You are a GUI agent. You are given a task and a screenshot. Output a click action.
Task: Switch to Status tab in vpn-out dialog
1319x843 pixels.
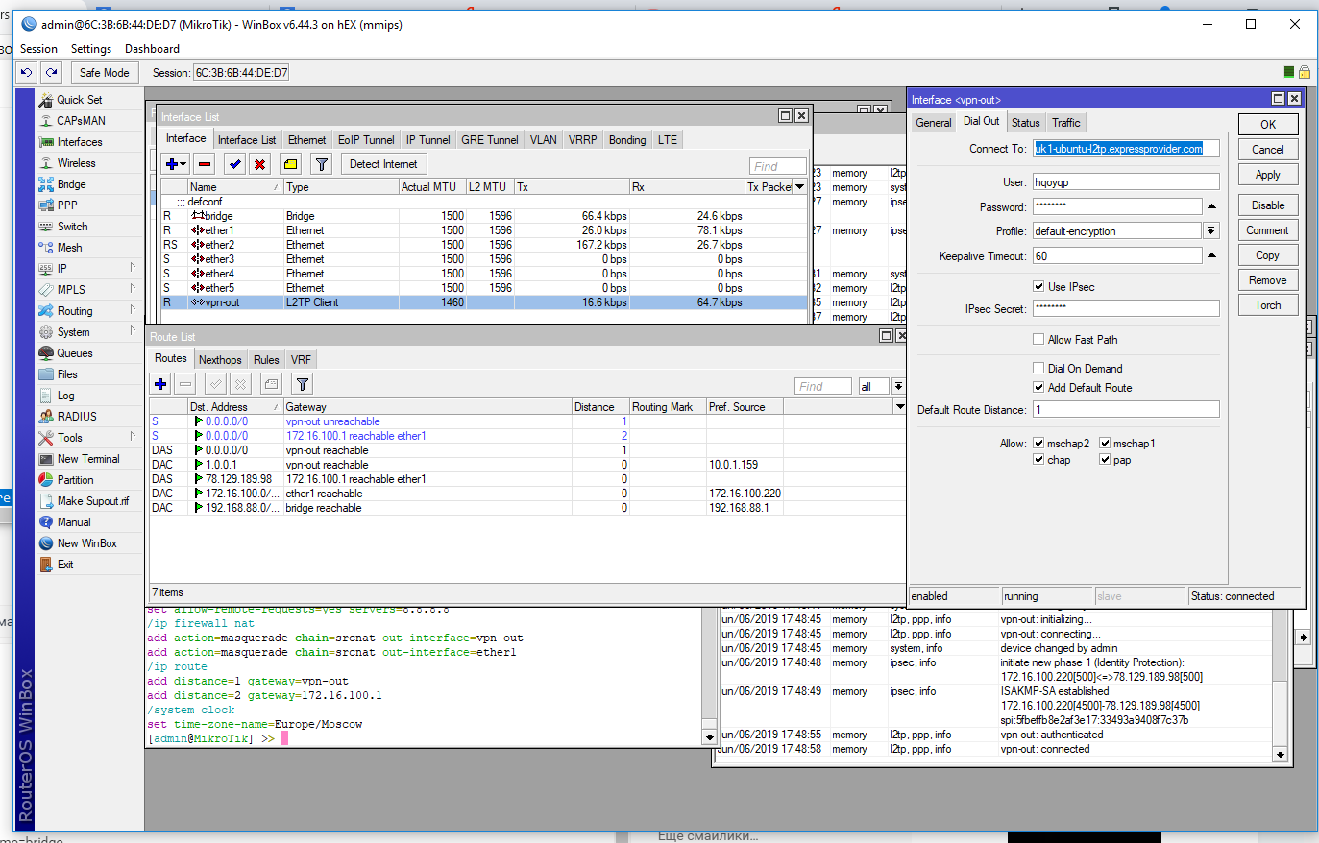pos(1025,123)
